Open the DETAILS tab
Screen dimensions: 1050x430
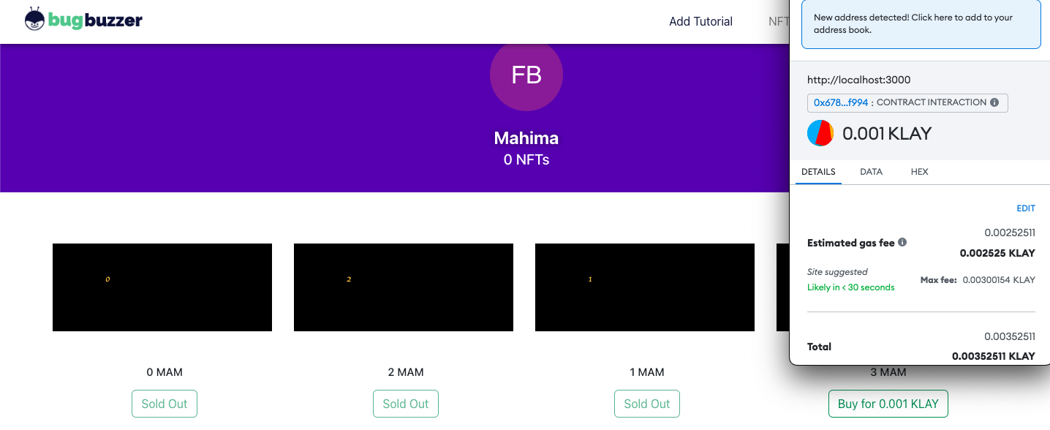[x=818, y=172]
